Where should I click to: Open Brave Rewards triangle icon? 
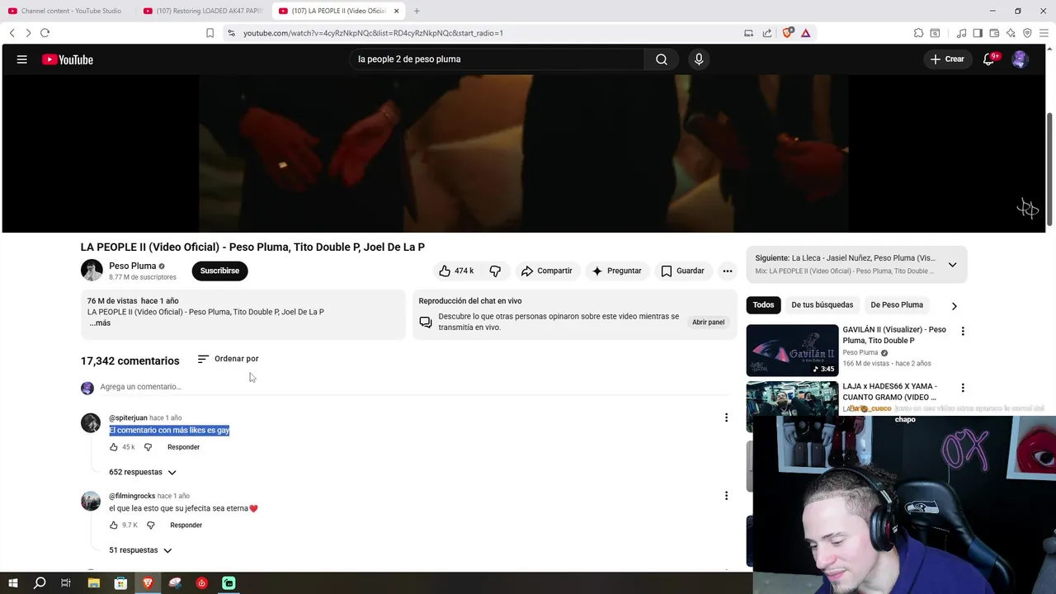pos(805,33)
